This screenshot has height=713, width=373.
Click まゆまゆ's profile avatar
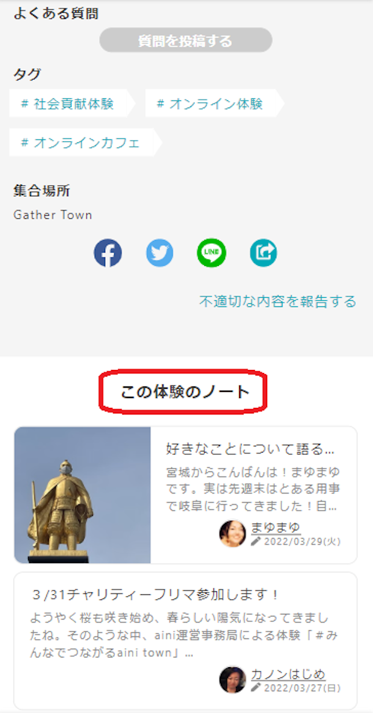point(232,533)
